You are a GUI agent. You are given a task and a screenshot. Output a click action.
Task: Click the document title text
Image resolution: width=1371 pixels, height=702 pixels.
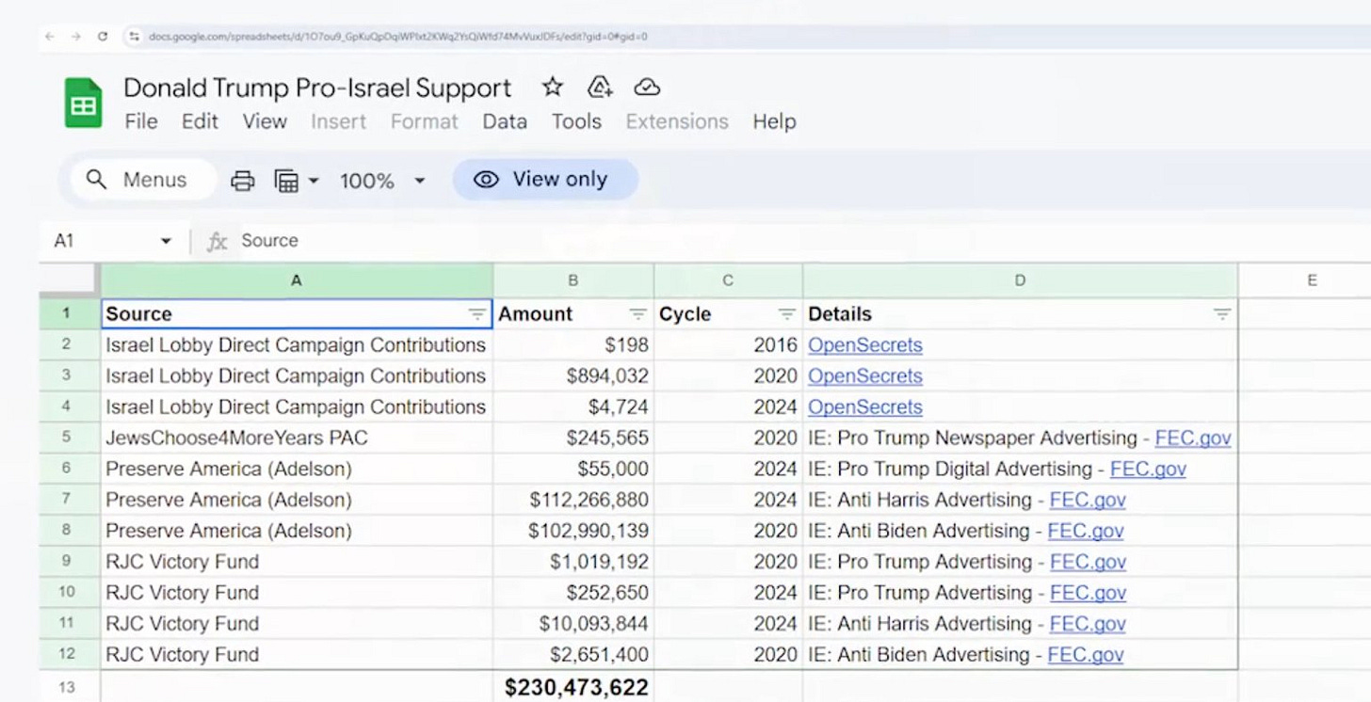pyautogui.click(x=317, y=88)
